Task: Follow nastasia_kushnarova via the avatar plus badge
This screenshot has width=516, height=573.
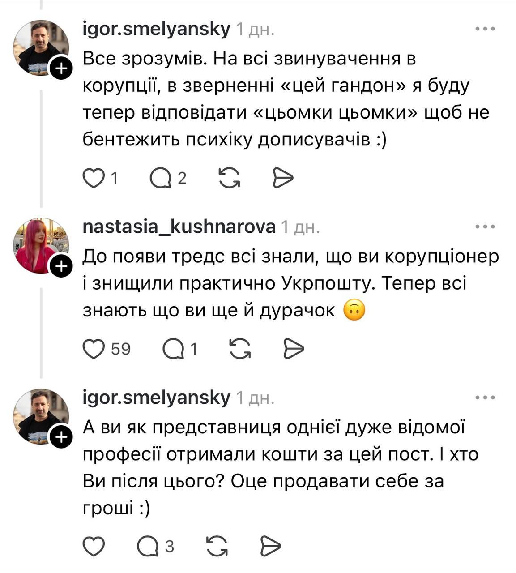Action: click(x=61, y=266)
